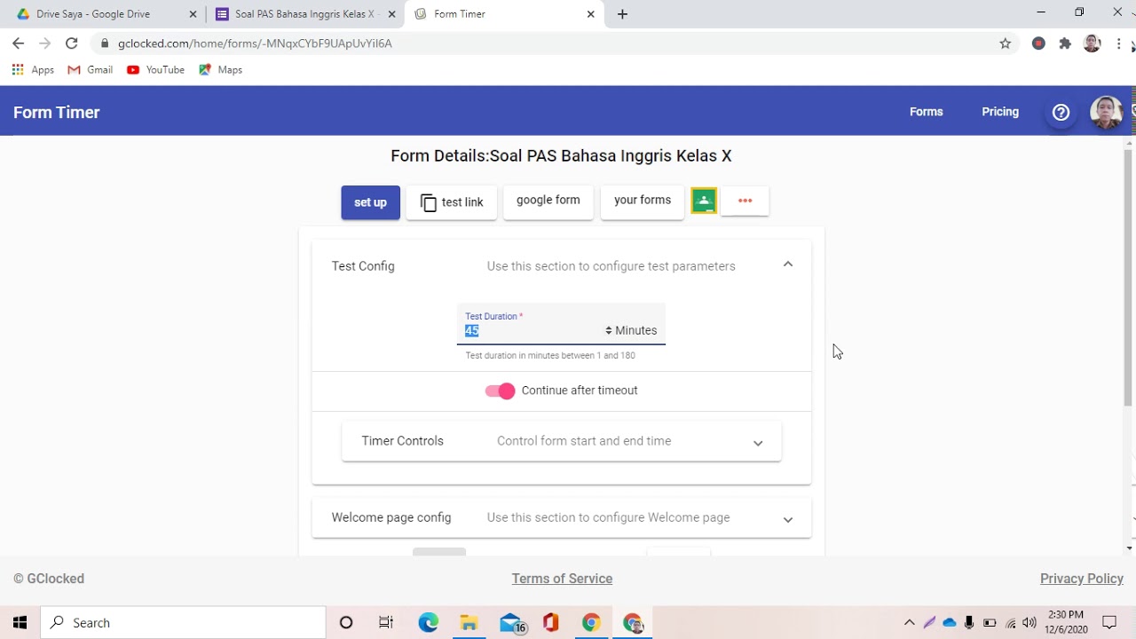Image resolution: width=1136 pixels, height=639 pixels.
Task: Open the red three-dots more options button
Action: [x=745, y=201]
